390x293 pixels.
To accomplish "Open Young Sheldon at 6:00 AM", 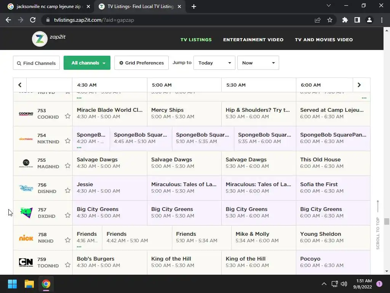I will click(x=333, y=238).
